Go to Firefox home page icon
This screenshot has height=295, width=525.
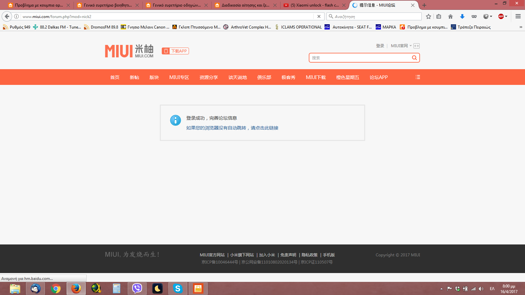[x=450, y=16]
